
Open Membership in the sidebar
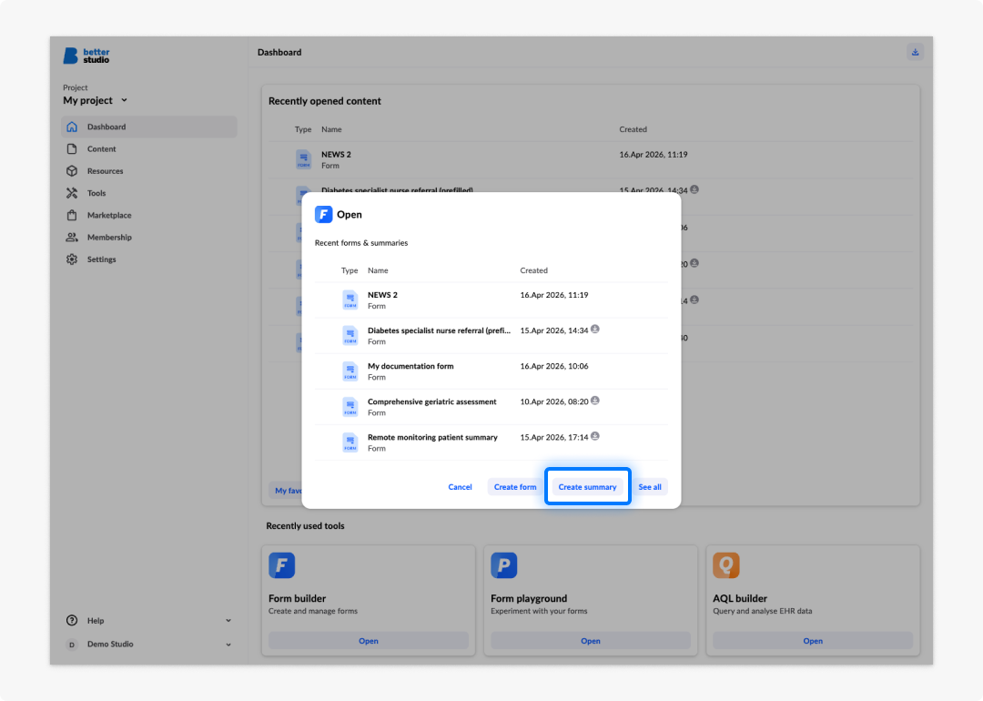pos(149,237)
